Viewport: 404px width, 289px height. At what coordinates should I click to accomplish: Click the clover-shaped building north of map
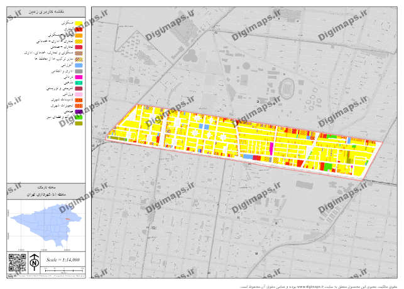click(190, 56)
